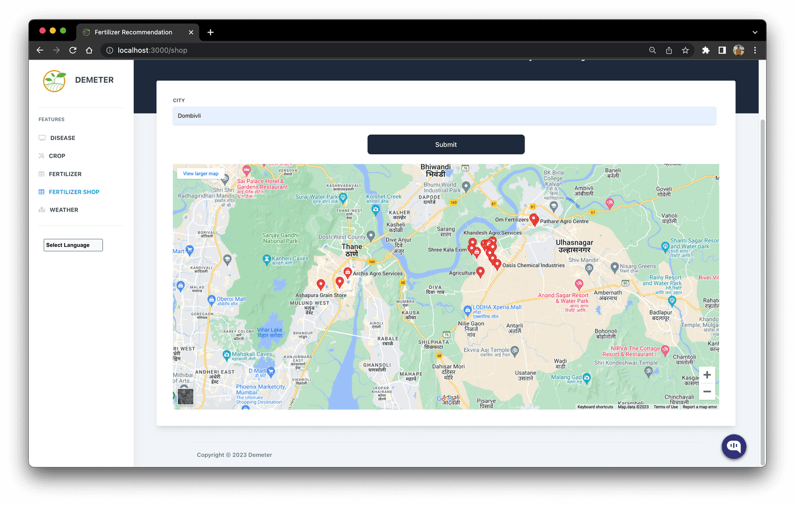Open Chrome three-dot menu
The image size is (795, 505).
click(x=755, y=50)
